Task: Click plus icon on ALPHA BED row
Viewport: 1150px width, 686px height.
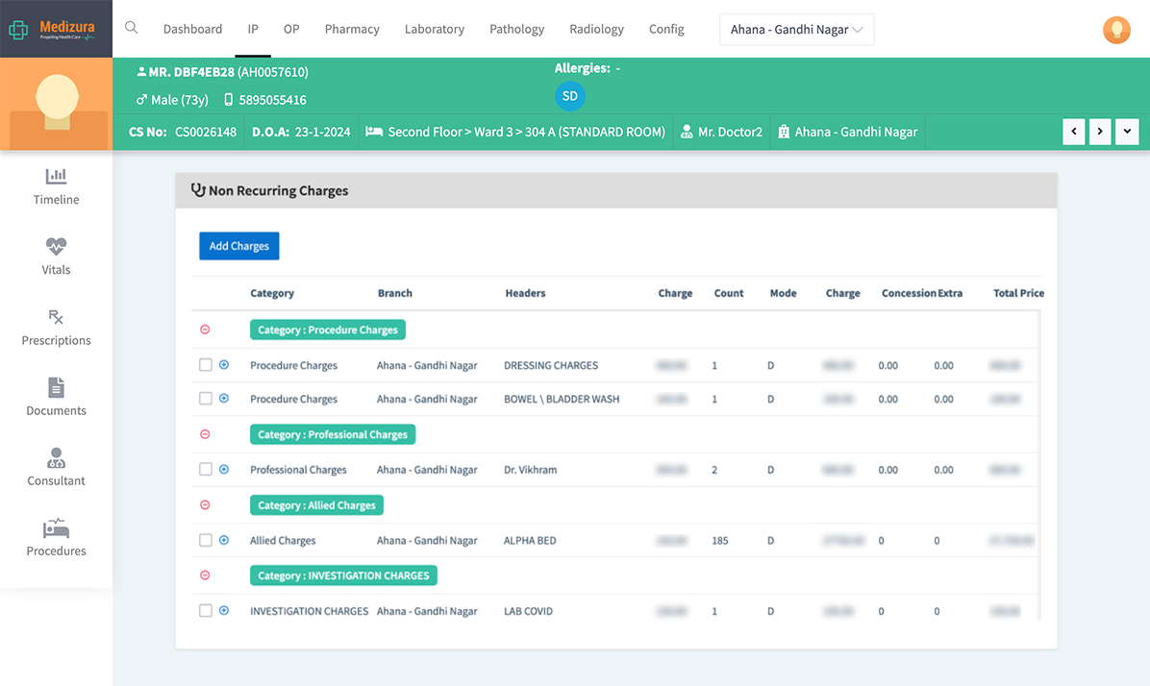Action: coord(224,539)
